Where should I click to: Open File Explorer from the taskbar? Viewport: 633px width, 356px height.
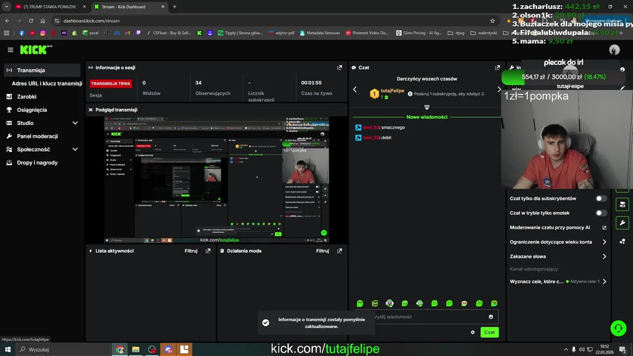pyautogui.click(x=136, y=350)
